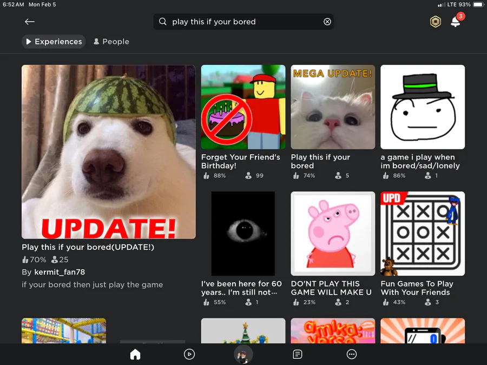The height and width of the screenshot is (365, 487).
Task: Tap the back arrow
Action: tap(30, 22)
